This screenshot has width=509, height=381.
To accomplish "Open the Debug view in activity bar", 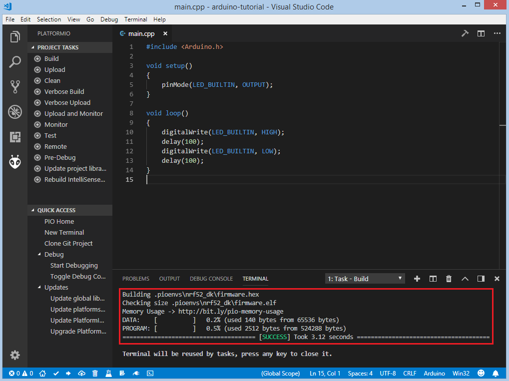I will click(x=15, y=112).
